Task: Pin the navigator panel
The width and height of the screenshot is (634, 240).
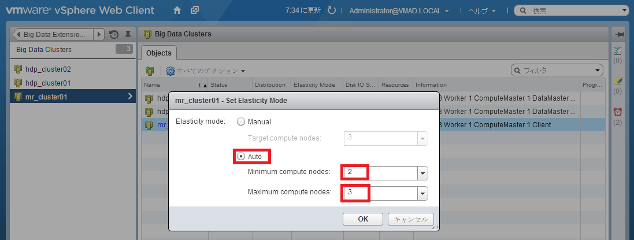Action: 128,34
